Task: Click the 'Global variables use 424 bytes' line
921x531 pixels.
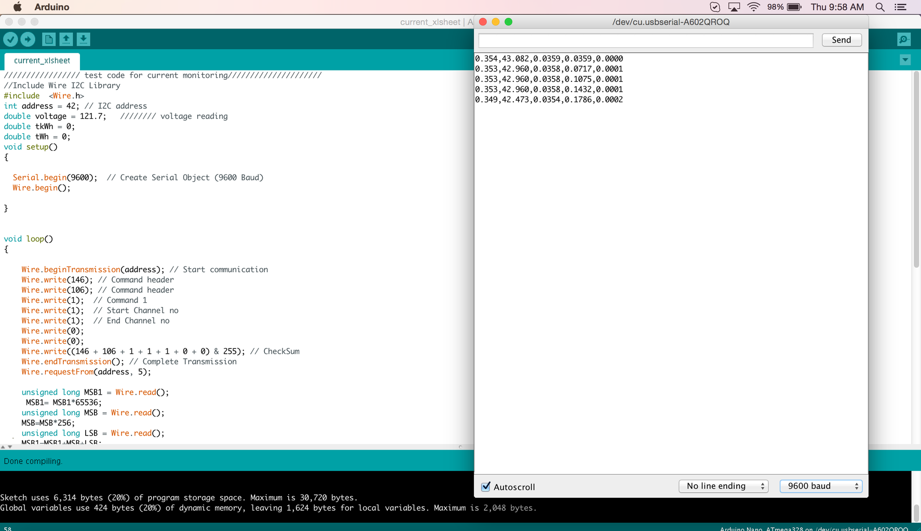Action: click(x=268, y=508)
